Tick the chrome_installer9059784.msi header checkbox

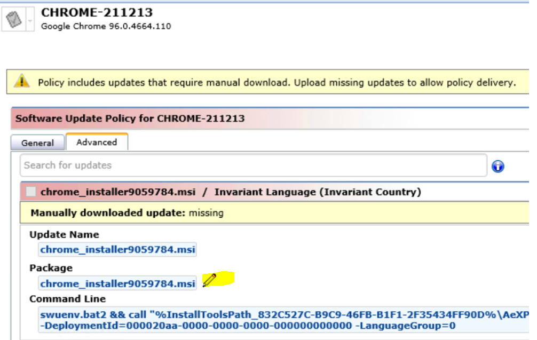[31, 192]
